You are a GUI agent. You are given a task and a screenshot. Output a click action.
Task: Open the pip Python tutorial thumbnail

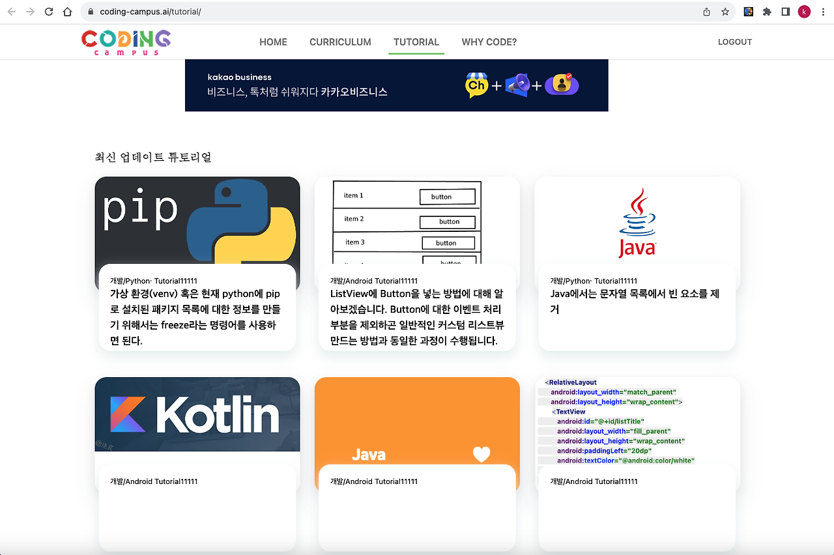click(x=197, y=220)
